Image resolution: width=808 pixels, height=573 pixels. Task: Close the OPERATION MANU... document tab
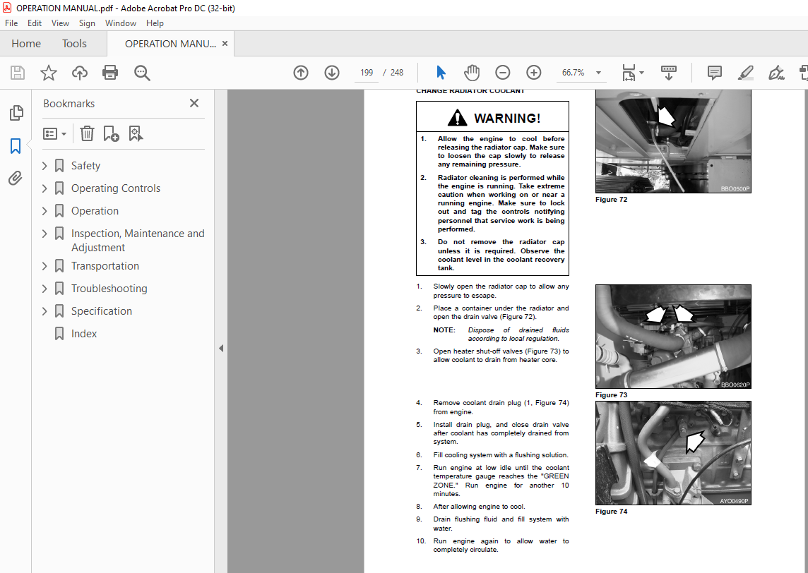tap(225, 44)
